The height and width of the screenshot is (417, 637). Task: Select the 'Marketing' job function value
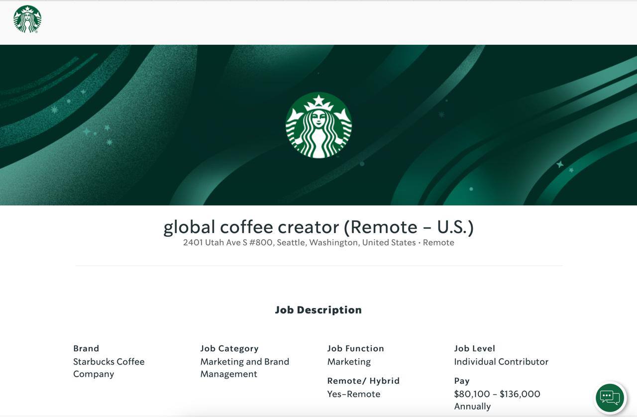pyautogui.click(x=349, y=362)
